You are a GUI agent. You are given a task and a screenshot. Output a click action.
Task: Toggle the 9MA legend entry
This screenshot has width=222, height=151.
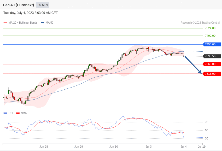(21, 113)
